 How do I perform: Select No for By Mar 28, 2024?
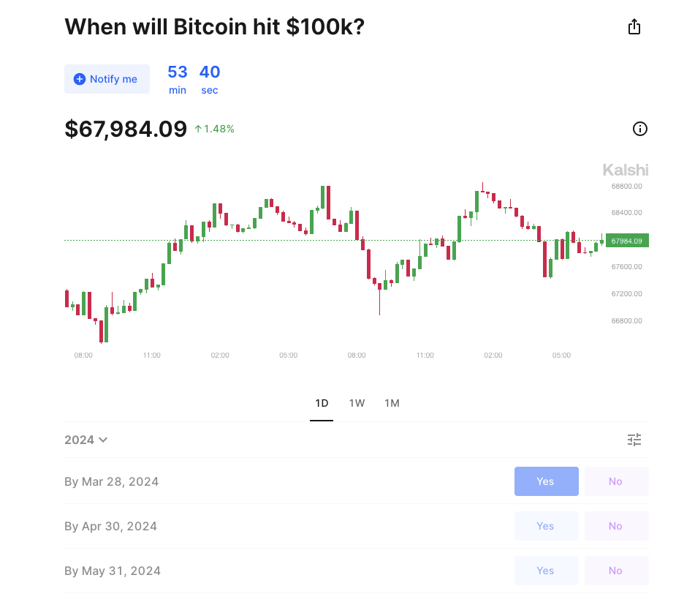point(615,481)
